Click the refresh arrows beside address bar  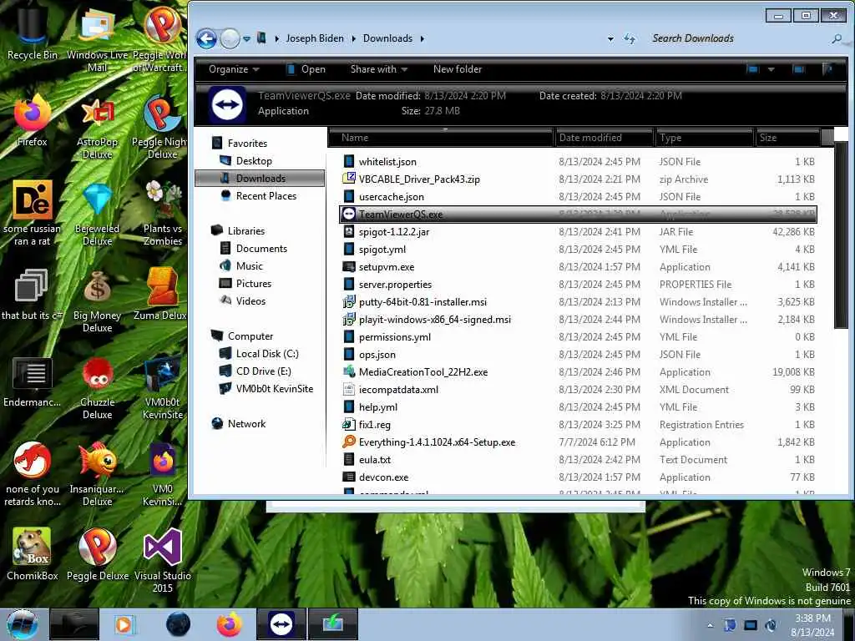630,38
